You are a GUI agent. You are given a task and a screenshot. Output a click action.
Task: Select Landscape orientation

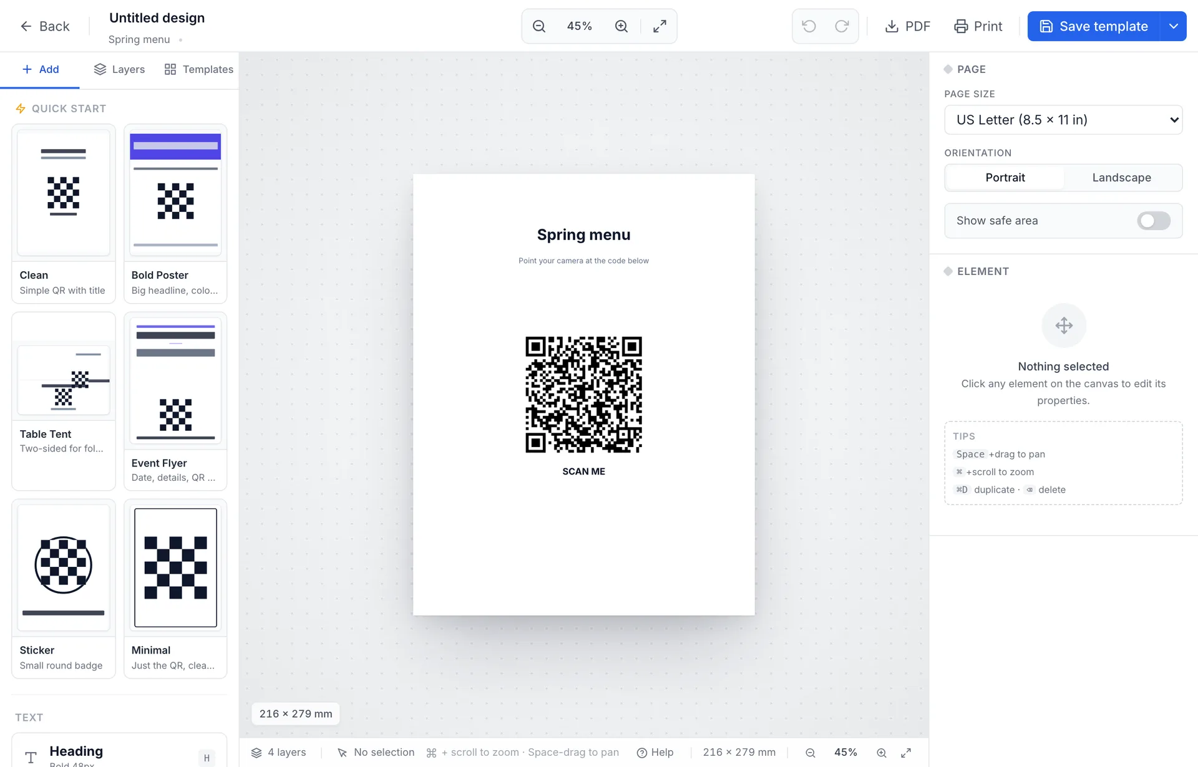(1121, 178)
